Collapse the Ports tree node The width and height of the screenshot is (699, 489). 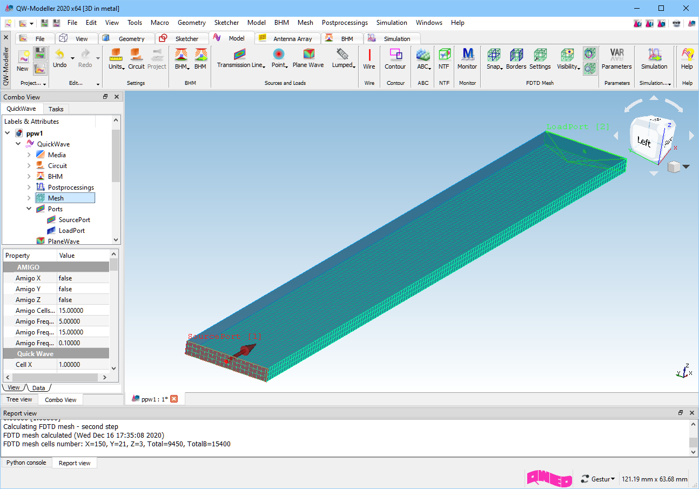click(29, 209)
